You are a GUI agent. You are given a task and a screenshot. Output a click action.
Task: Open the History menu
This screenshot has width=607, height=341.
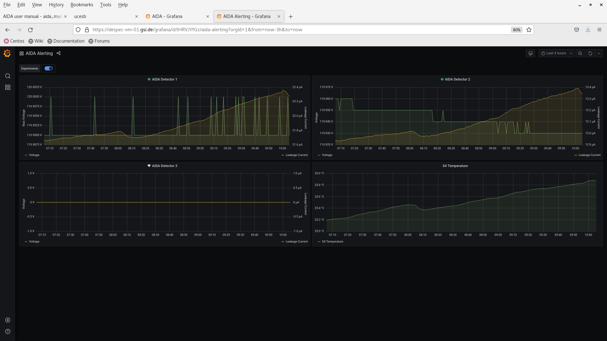click(x=56, y=5)
